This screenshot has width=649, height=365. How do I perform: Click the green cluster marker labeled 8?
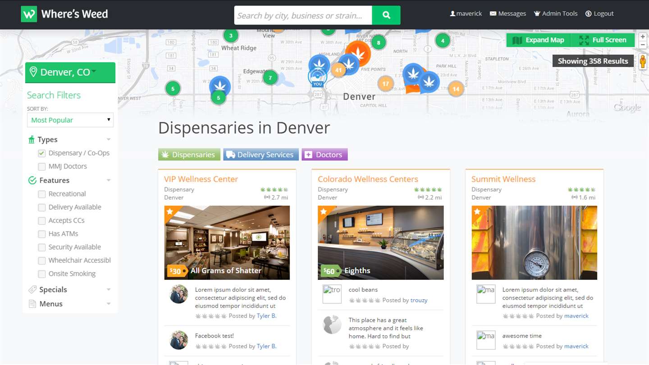point(379,43)
